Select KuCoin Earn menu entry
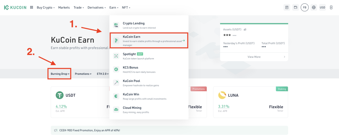Viewport: 339px width, 137px height. [x=149, y=40]
